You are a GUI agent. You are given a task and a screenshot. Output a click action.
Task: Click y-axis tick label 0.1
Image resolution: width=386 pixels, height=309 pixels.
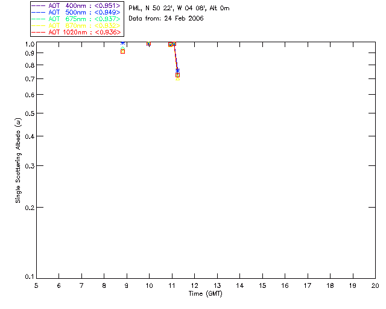pyautogui.click(x=30, y=277)
